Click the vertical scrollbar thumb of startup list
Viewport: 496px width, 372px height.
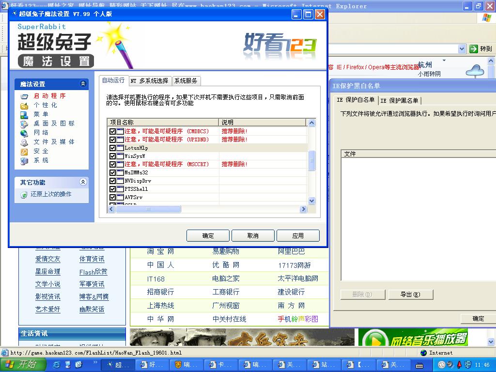coord(311,160)
